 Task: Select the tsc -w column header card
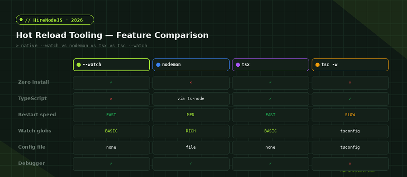pyautogui.click(x=350, y=64)
